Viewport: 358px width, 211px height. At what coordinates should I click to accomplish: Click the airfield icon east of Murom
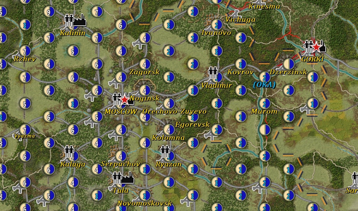[307, 109]
